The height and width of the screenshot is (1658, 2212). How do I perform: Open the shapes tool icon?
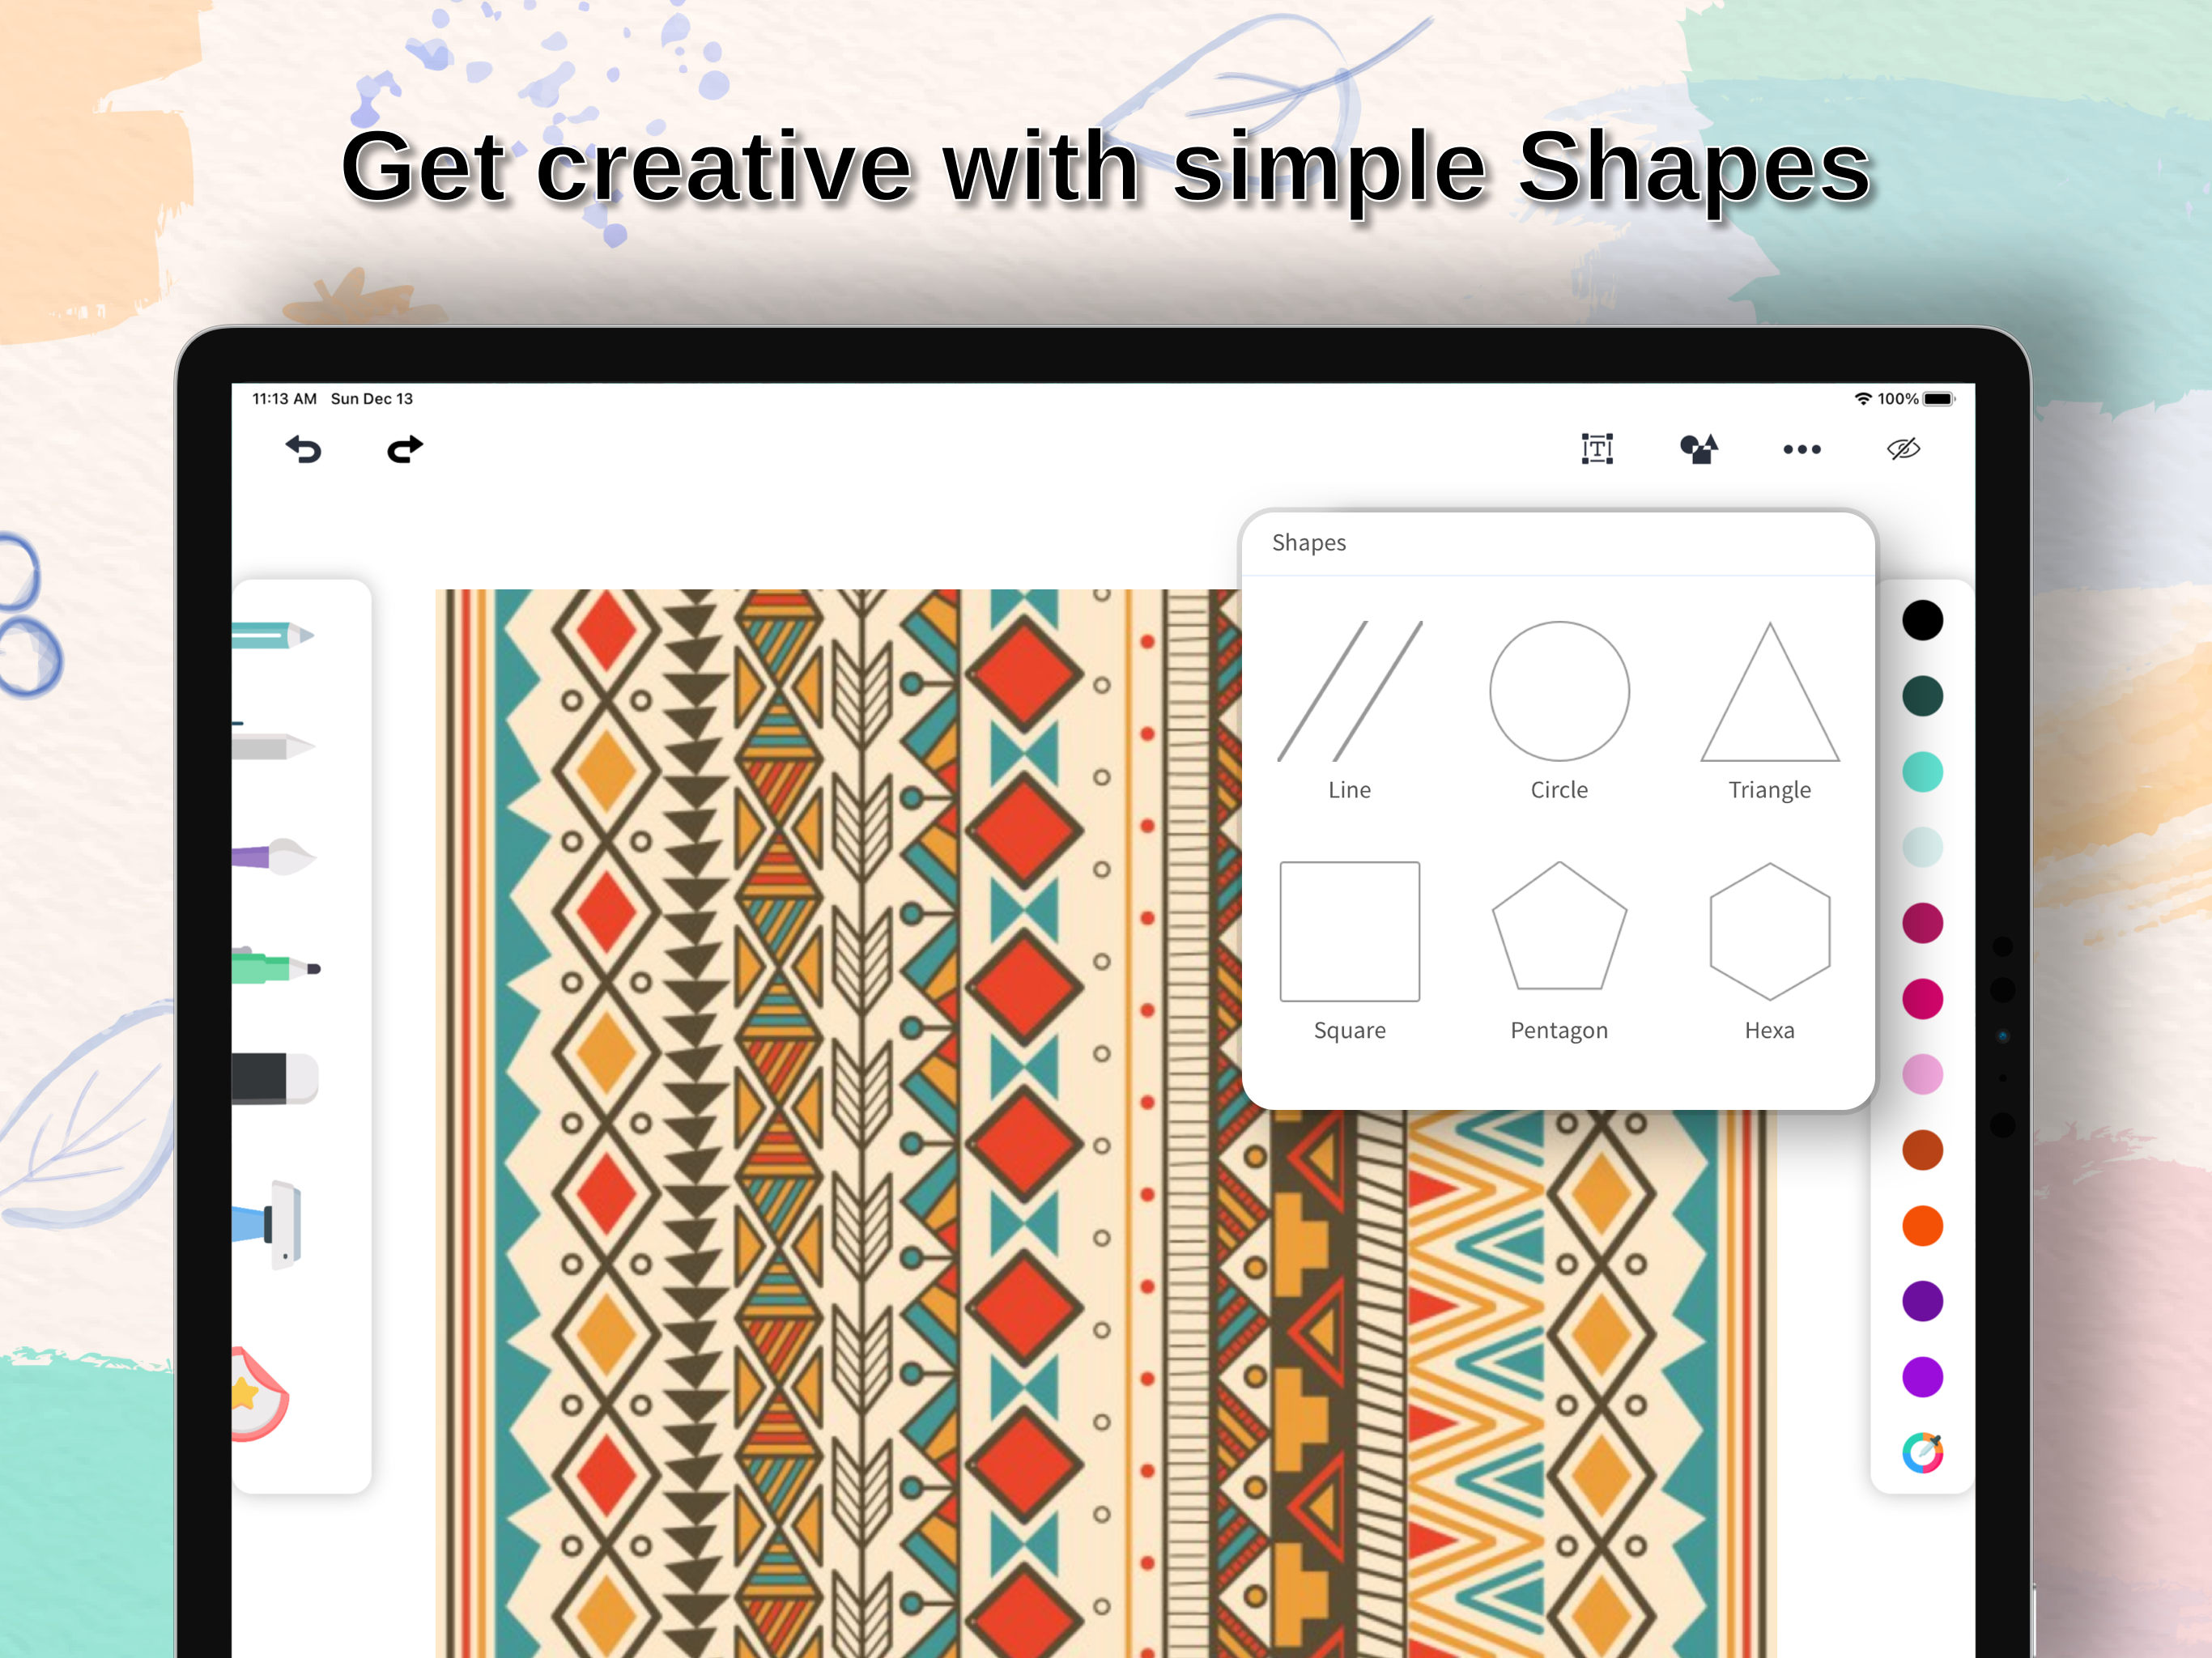pyautogui.click(x=1698, y=449)
